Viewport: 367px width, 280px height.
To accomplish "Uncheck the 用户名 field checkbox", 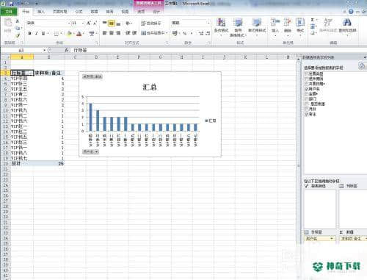I will pyautogui.click(x=306, y=89).
